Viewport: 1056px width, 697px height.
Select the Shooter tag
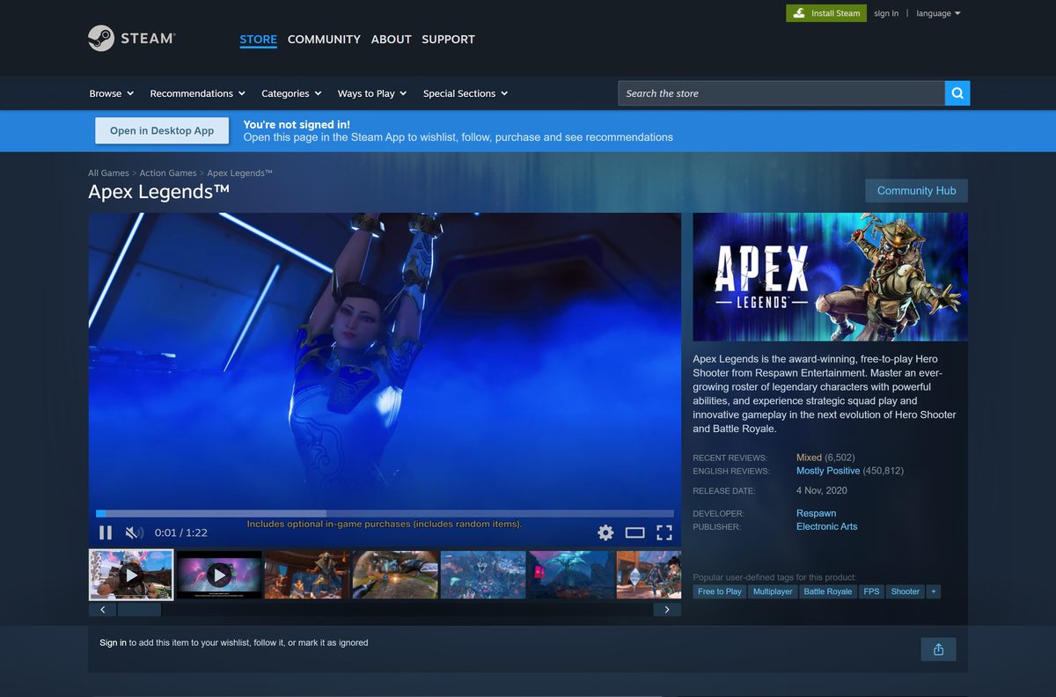coord(905,591)
